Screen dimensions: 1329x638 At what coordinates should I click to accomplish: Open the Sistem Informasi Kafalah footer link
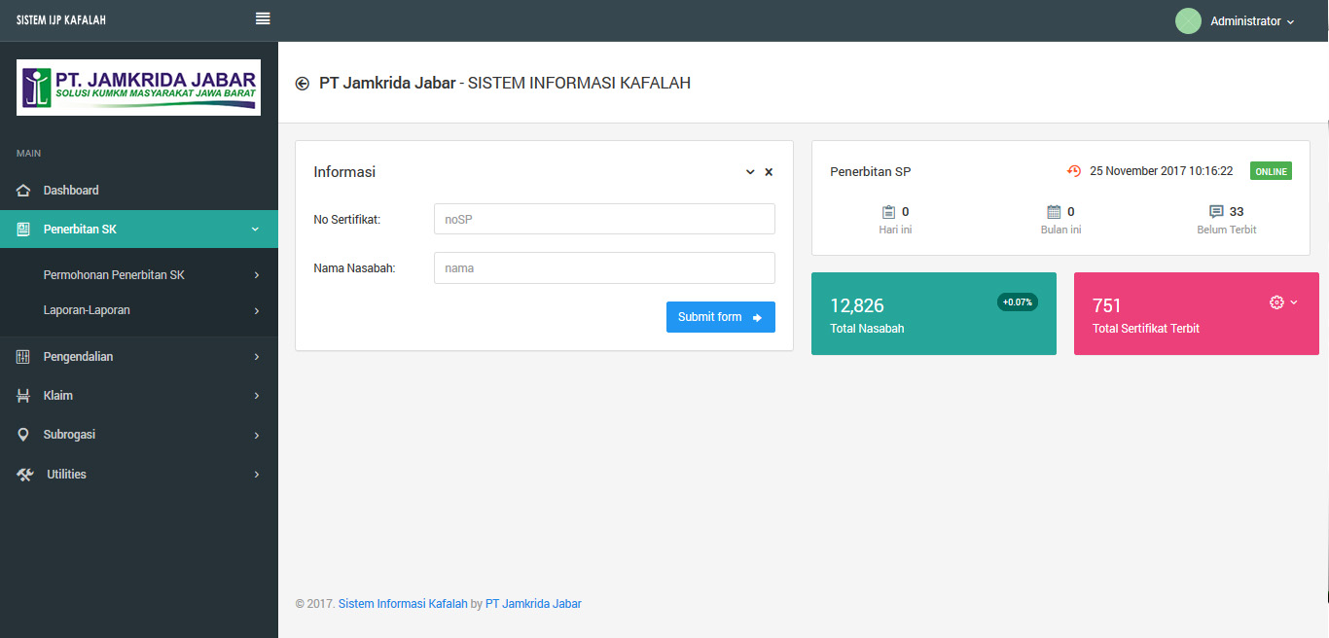click(x=403, y=604)
